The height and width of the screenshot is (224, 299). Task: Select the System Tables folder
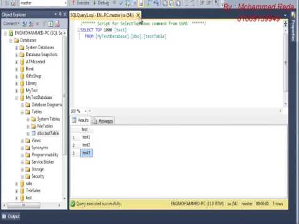coord(49,119)
